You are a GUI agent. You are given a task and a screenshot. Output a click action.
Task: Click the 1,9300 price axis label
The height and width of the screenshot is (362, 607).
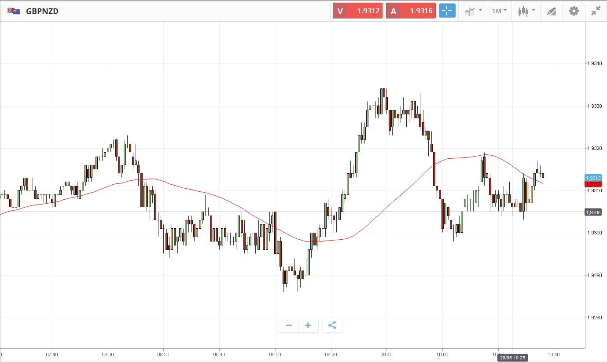coord(595,233)
